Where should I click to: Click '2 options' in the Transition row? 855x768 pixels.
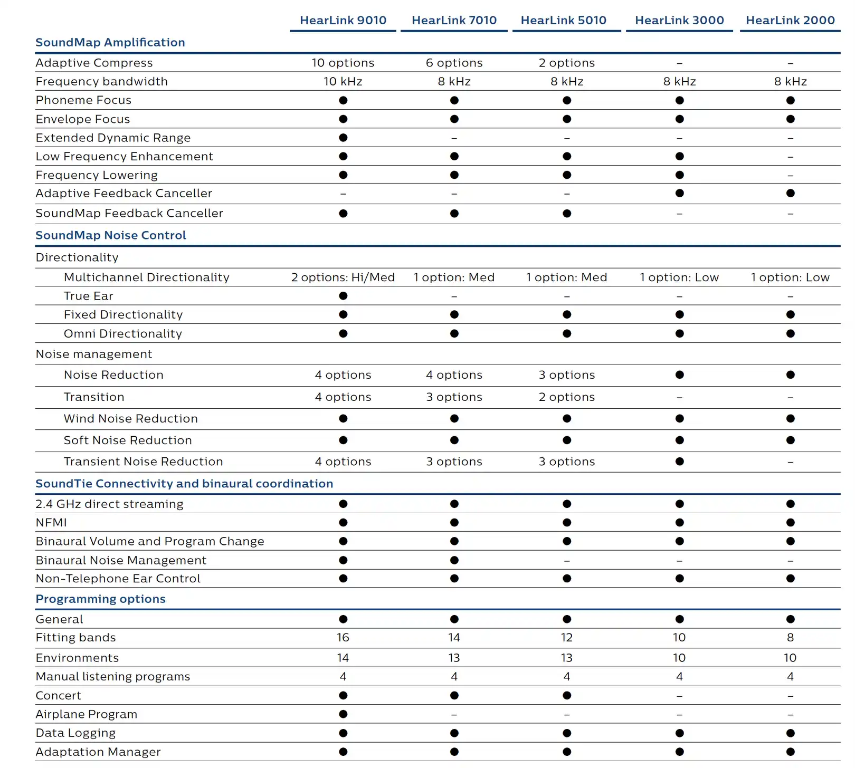coord(567,397)
